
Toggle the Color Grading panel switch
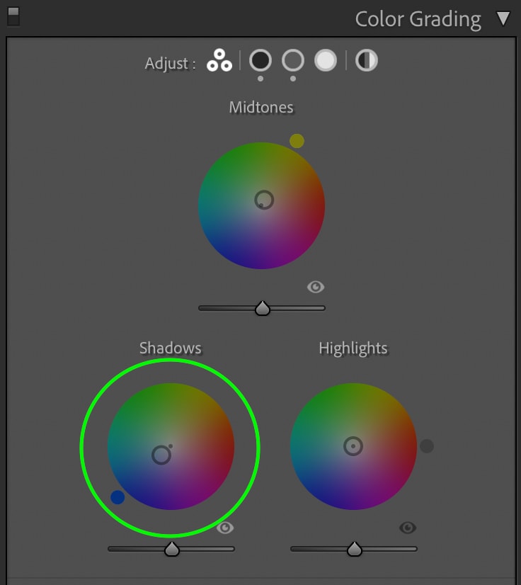click(x=13, y=16)
